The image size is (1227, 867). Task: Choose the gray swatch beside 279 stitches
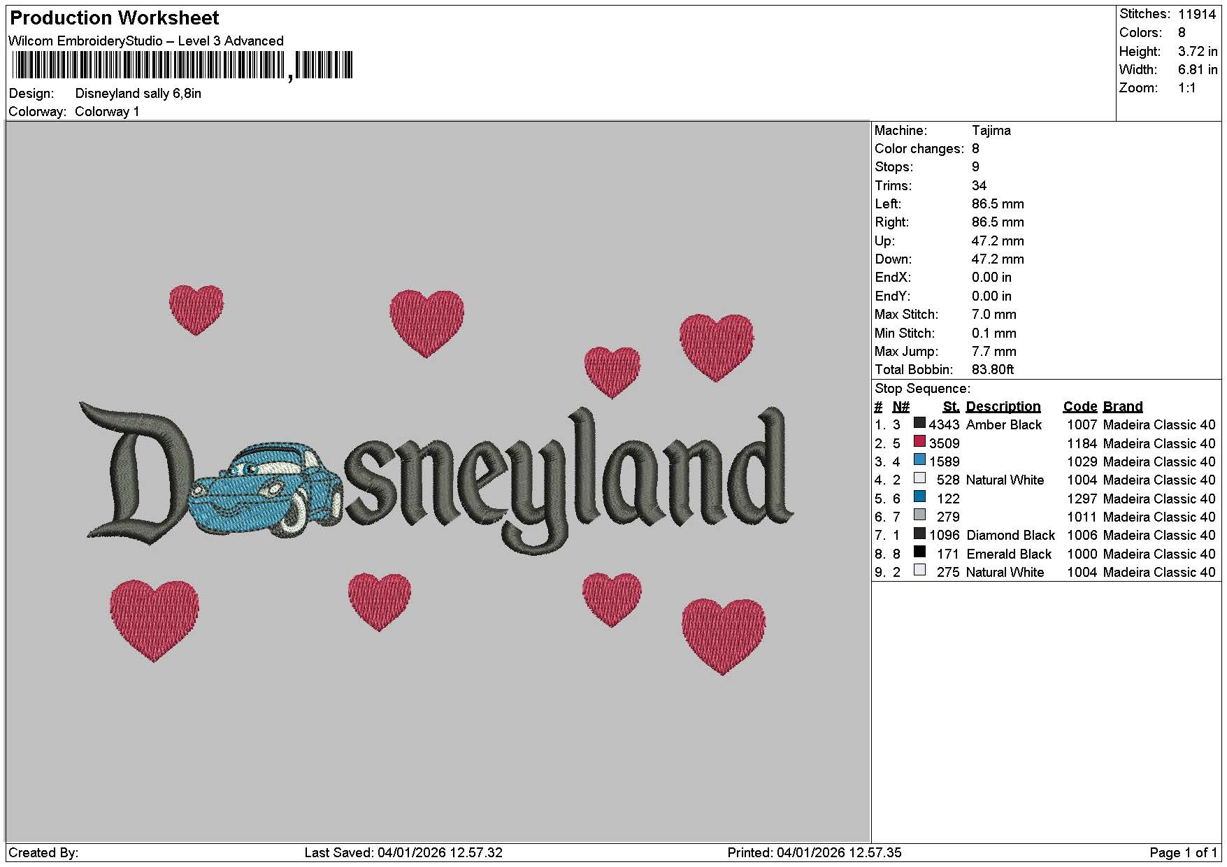click(x=919, y=515)
